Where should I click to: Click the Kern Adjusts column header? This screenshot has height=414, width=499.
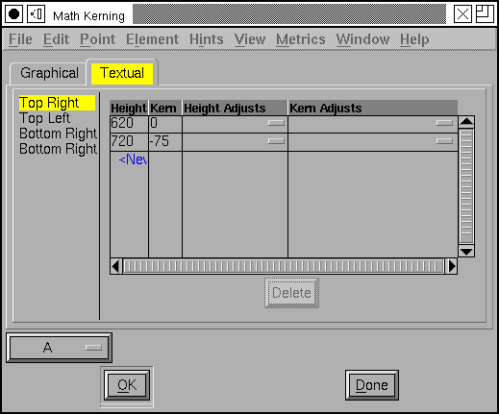pyautogui.click(x=373, y=108)
